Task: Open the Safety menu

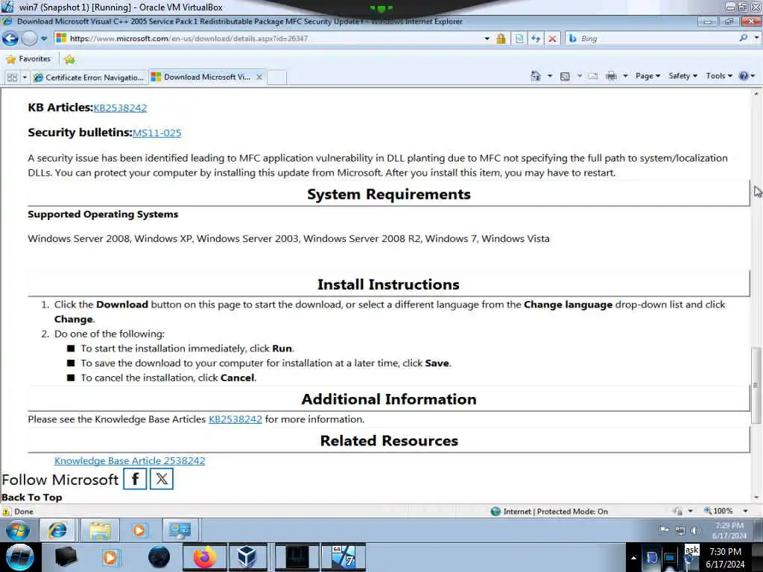Action: [683, 76]
